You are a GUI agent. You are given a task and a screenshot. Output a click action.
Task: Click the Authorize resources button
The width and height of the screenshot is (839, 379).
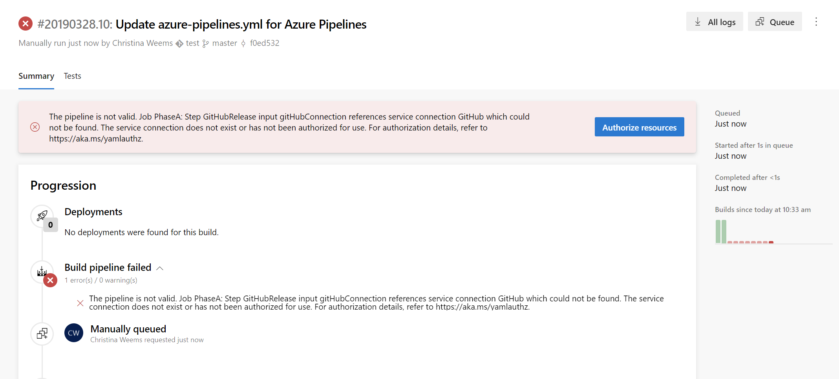coord(639,127)
